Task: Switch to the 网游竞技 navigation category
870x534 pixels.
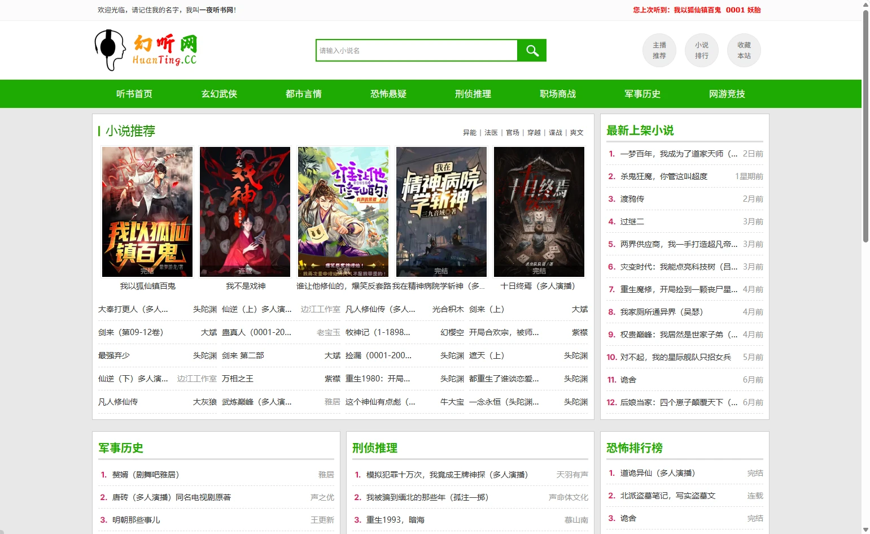Action: 727,94
